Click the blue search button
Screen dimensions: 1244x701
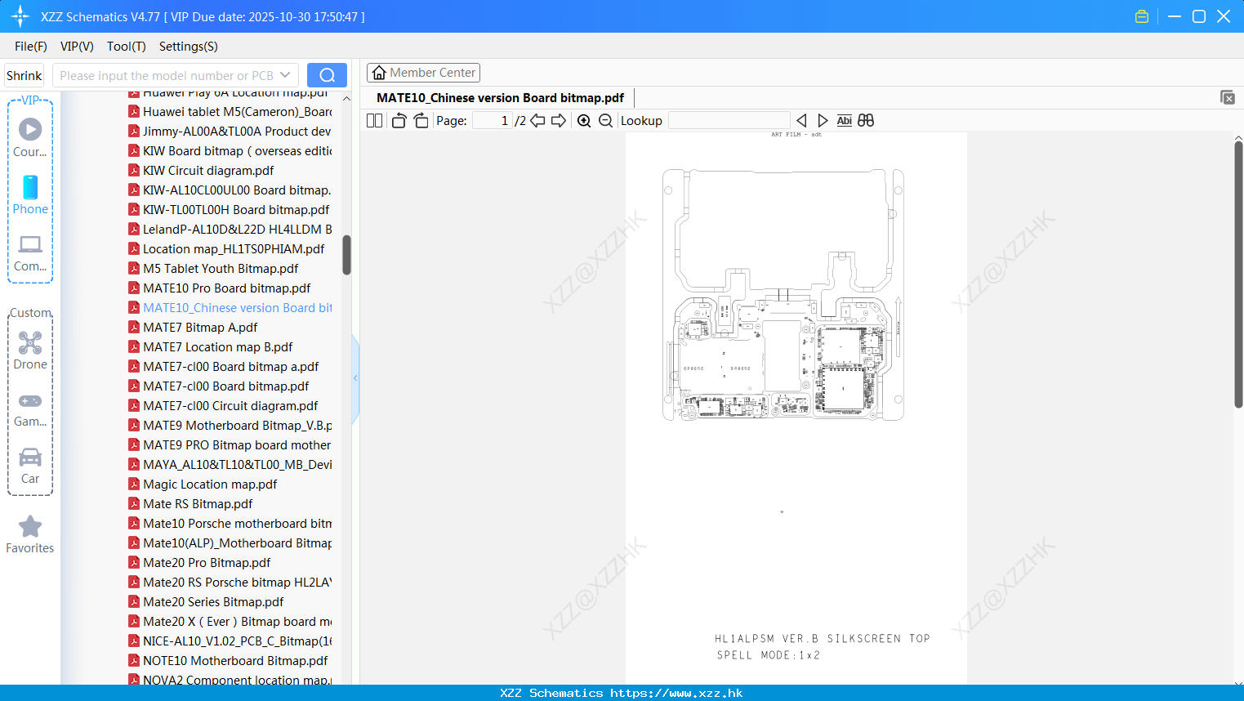pos(327,75)
